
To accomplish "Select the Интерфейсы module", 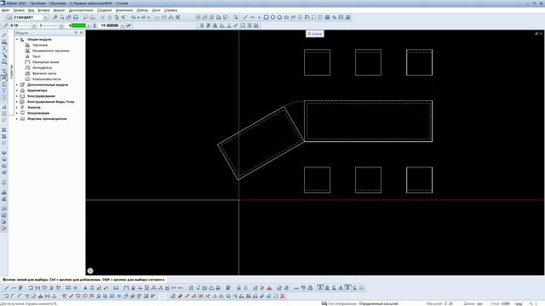I will [42, 68].
